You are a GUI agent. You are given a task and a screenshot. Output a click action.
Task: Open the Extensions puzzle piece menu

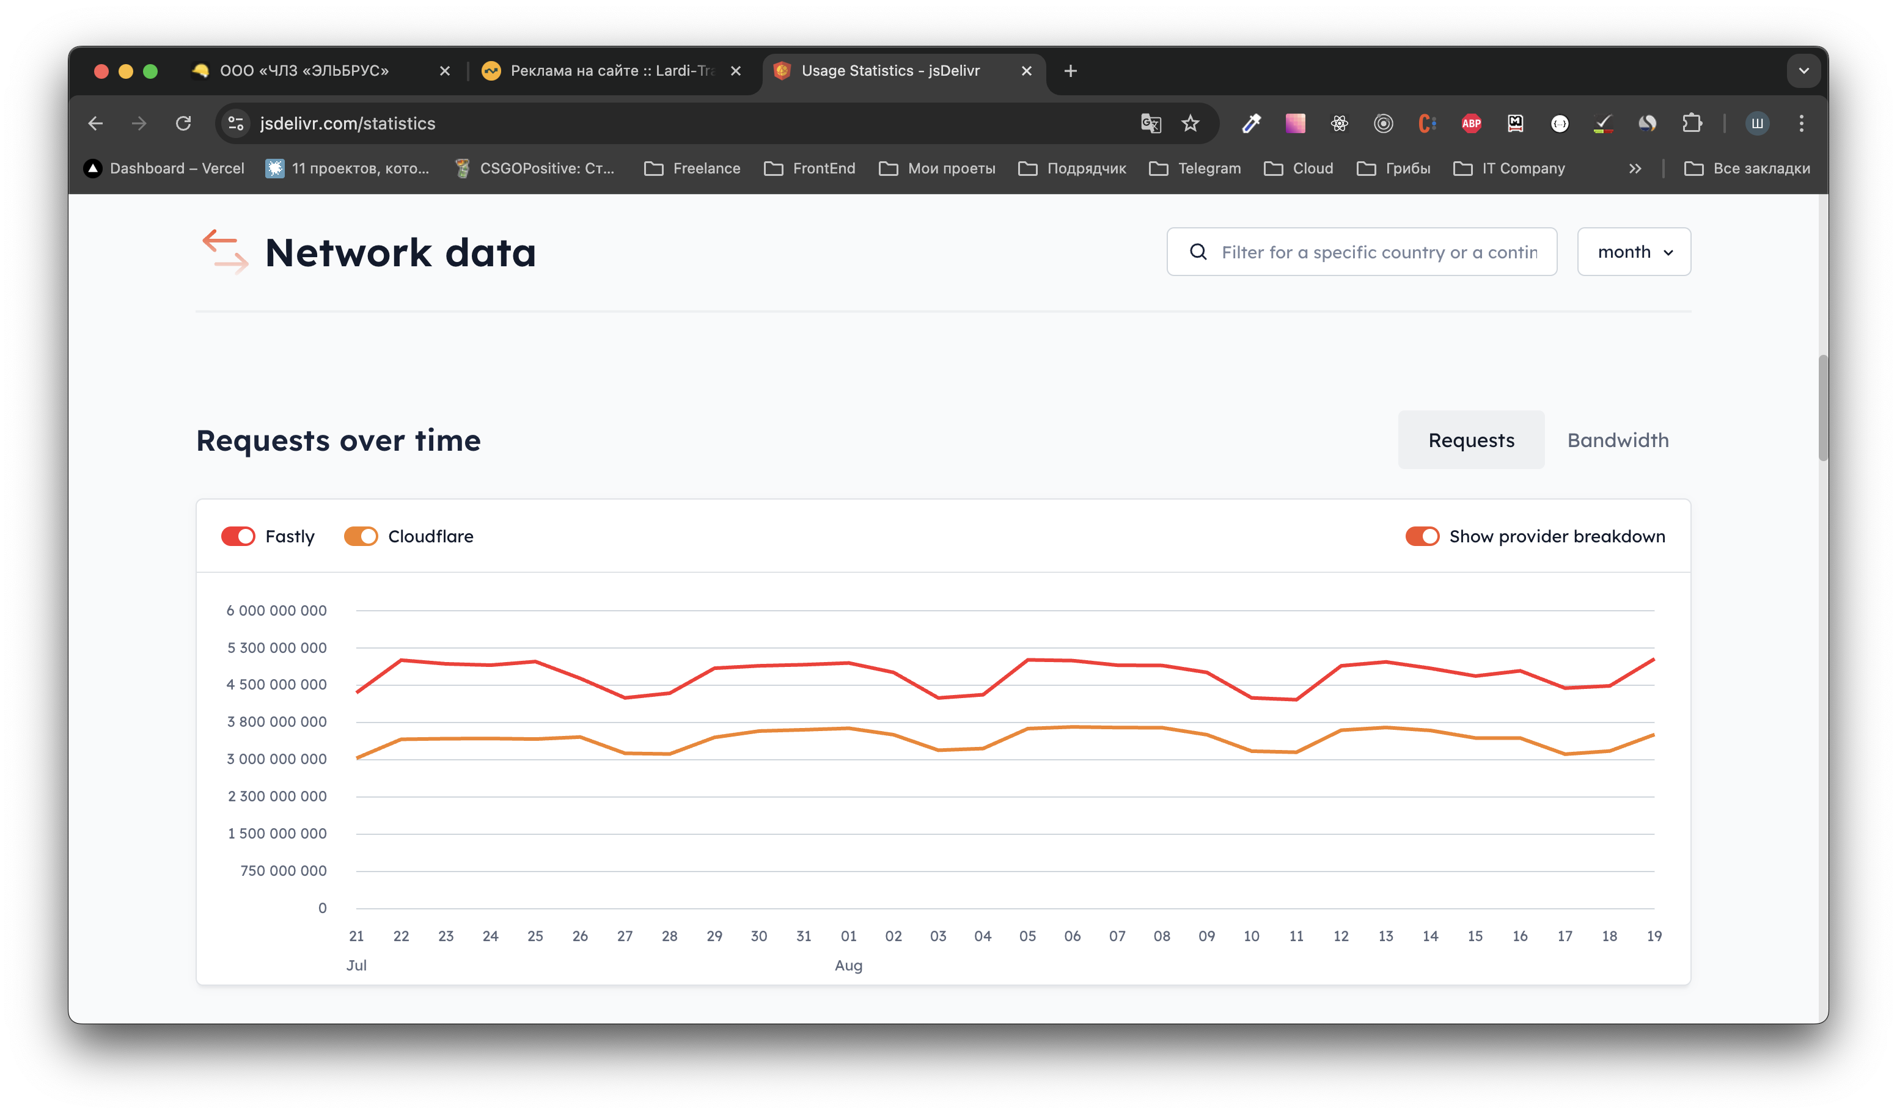pos(1692,123)
